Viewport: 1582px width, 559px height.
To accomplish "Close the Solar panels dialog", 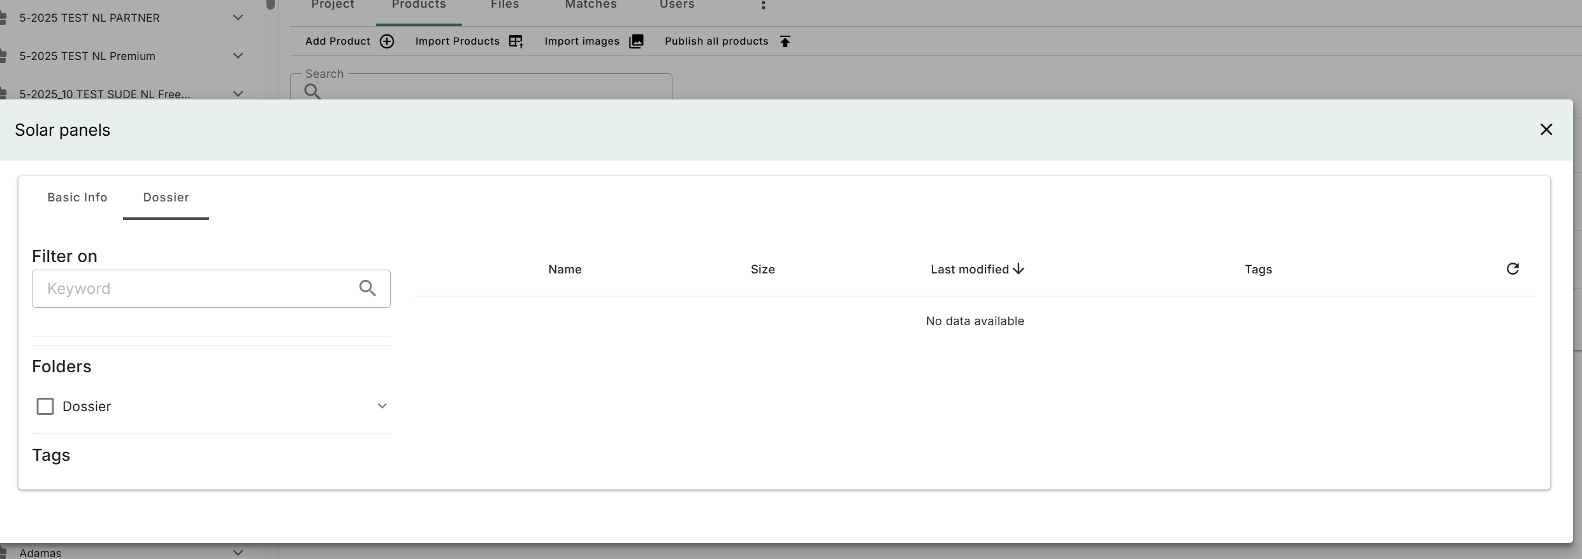I will pos(1546,129).
